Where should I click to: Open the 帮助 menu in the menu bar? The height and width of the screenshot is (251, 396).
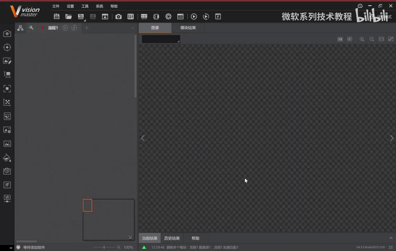(x=114, y=6)
